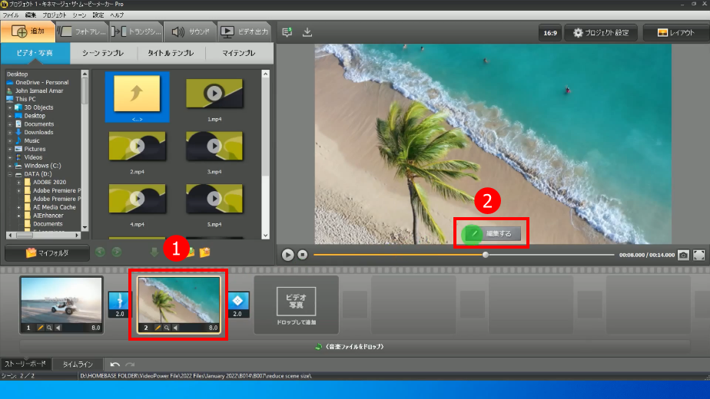Mute scene 1 using its speaker icon
Image resolution: width=710 pixels, height=399 pixels.
click(x=59, y=328)
